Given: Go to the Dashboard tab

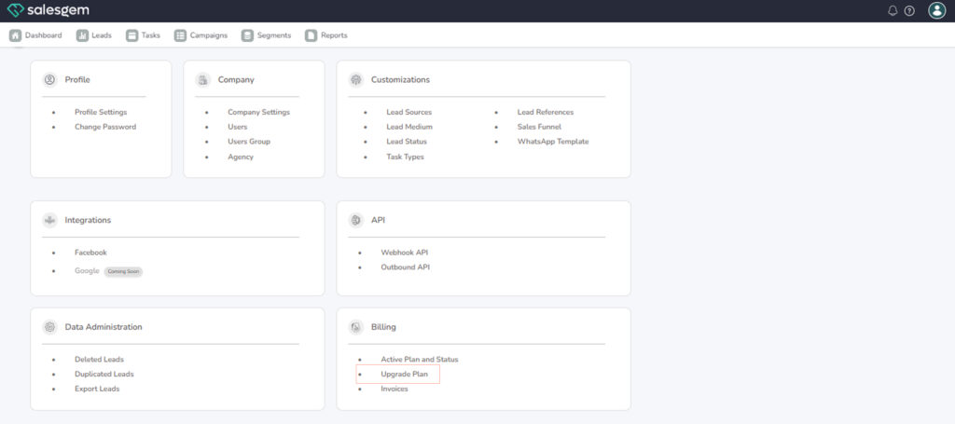Looking at the screenshot, I should point(35,35).
